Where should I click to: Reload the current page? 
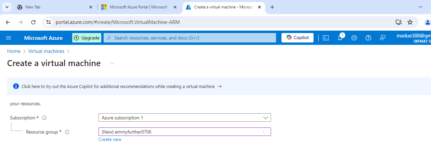click(x=33, y=22)
